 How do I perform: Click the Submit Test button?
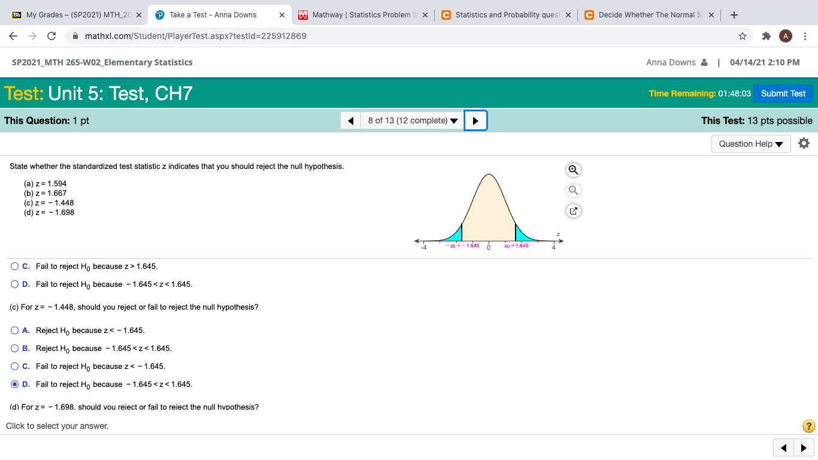pos(783,93)
